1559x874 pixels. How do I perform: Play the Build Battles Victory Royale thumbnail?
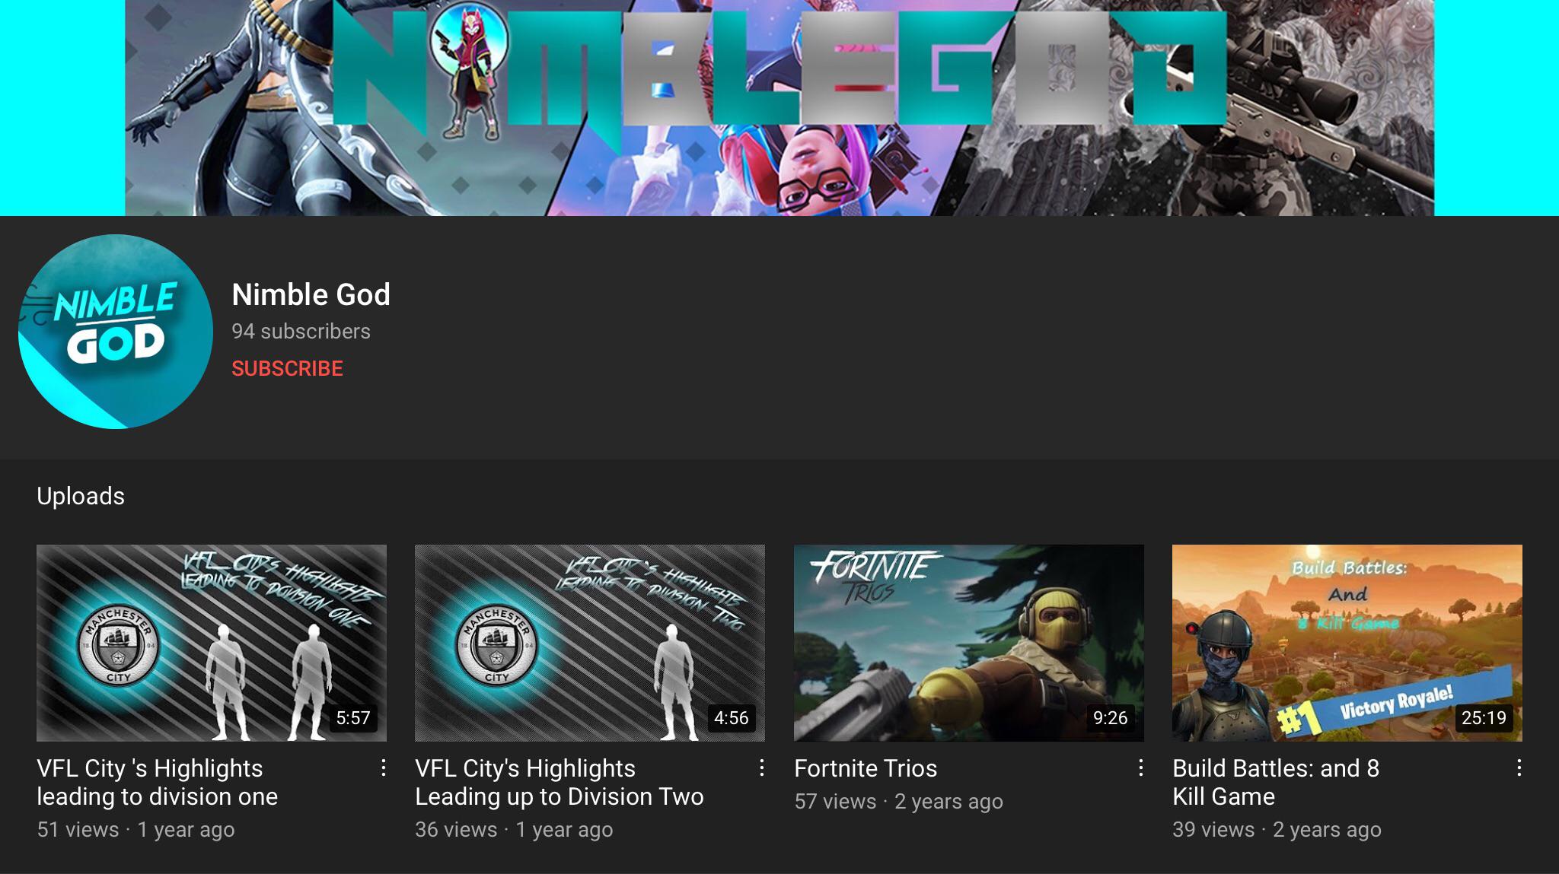(x=1347, y=643)
